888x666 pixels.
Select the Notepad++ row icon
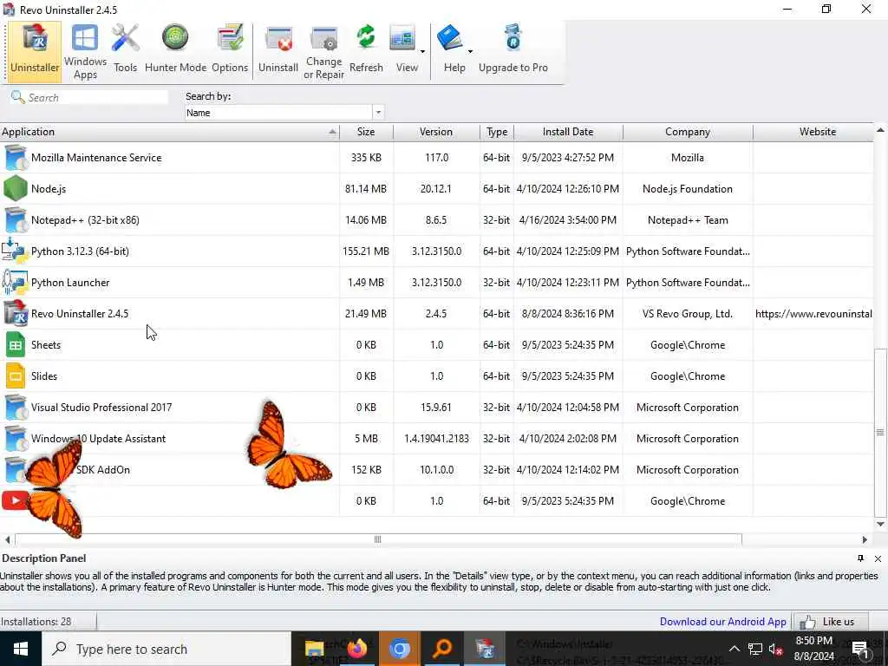pos(16,219)
